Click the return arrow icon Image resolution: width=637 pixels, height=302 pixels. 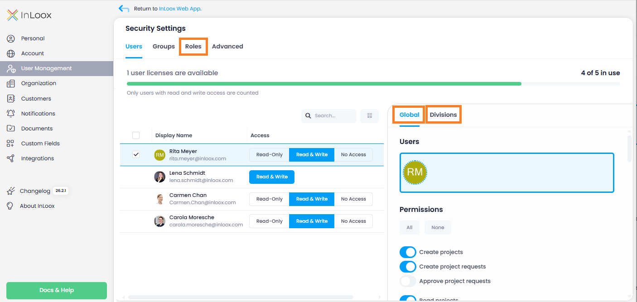(123, 8)
